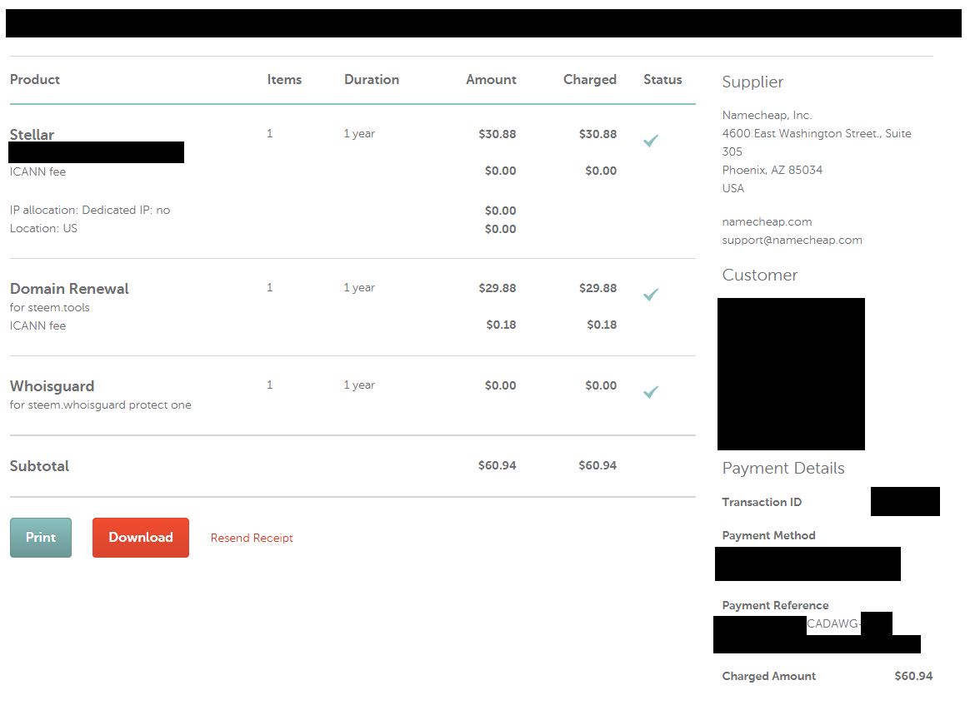The image size is (970, 710).
Task: Select the Duration column header
Action: 372,80
